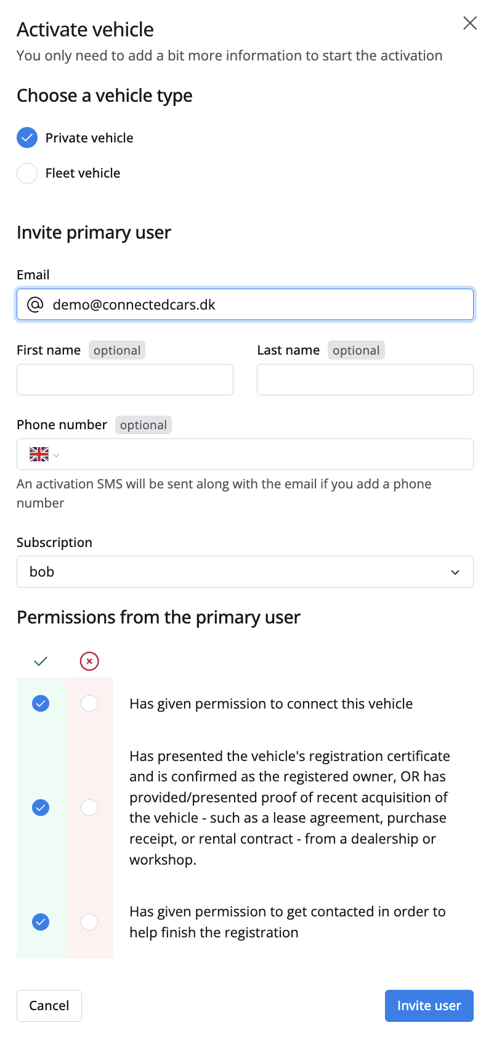The height and width of the screenshot is (1041, 494).
Task: Approve permission to connect this vehicle
Action: click(41, 703)
